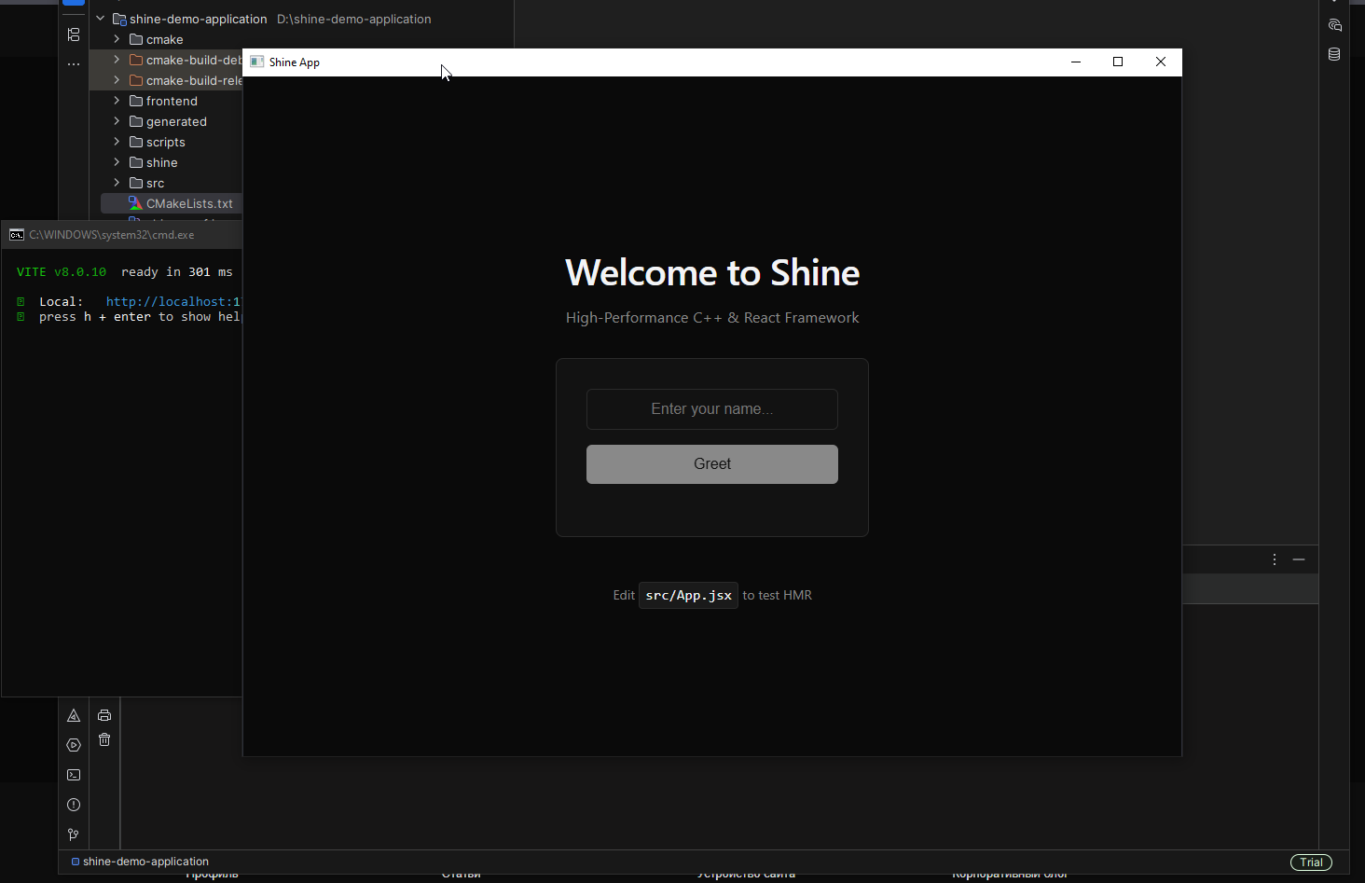1365x883 pixels.
Task: Click the Shine App window title icon
Action: pos(257,62)
